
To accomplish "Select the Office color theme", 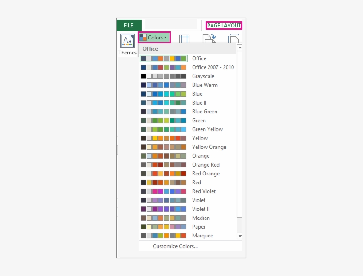I will 188,58.
